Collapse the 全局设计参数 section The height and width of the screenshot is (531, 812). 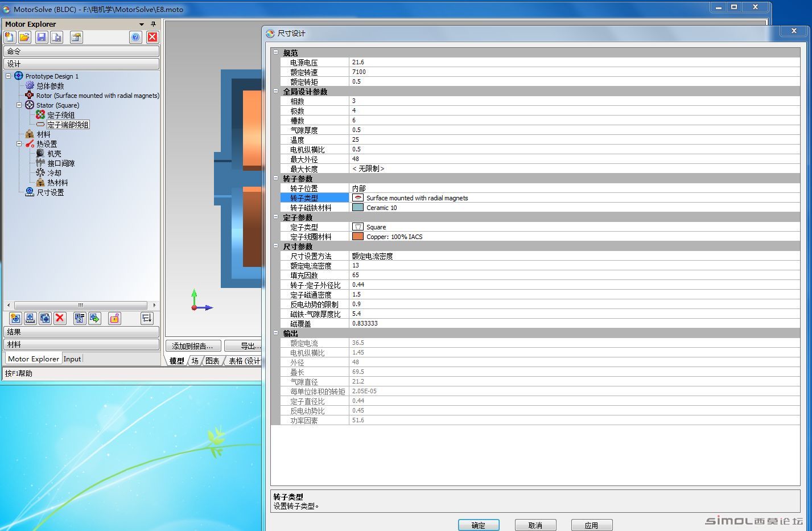276,91
